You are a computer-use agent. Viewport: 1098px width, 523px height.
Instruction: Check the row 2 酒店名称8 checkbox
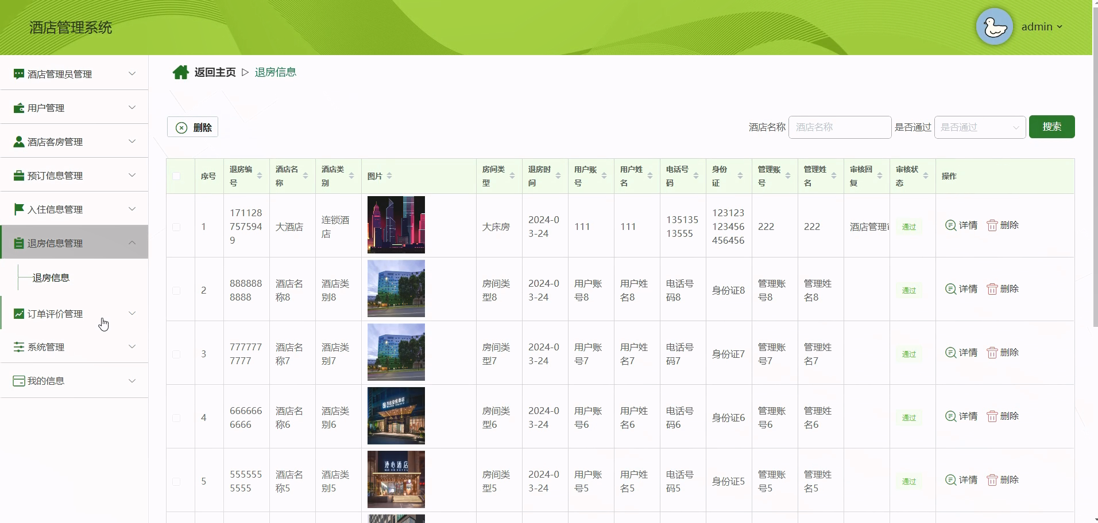pyautogui.click(x=176, y=291)
